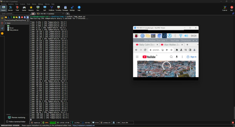Open YouTube hamburger guide menu
The width and height of the screenshot is (235, 127).
tap(137, 57)
